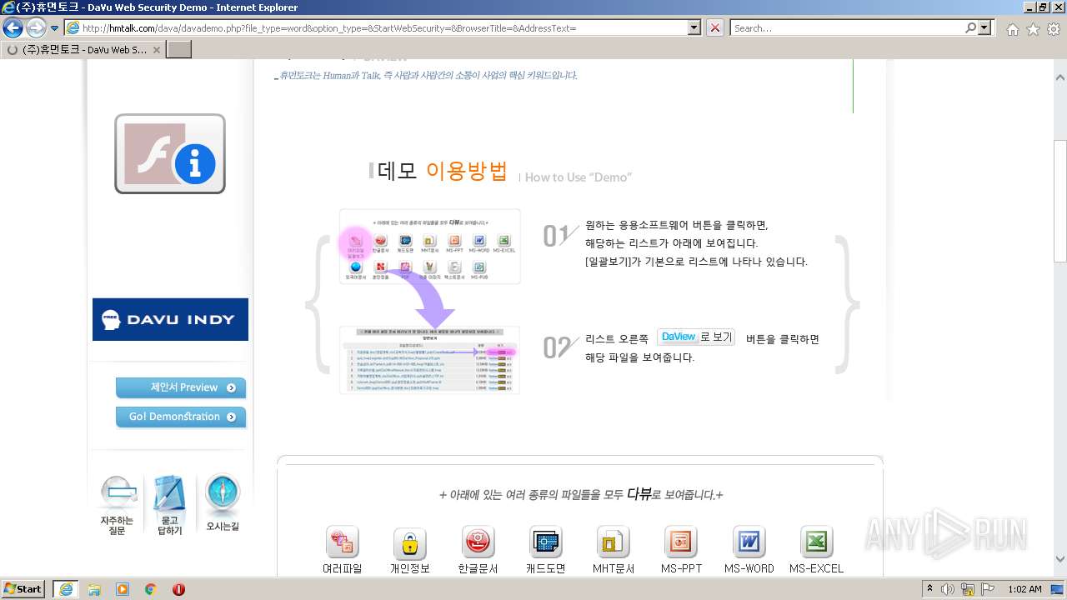Go back with the browser Back arrow
This screenshot has height=600, width=1067.
13,28
